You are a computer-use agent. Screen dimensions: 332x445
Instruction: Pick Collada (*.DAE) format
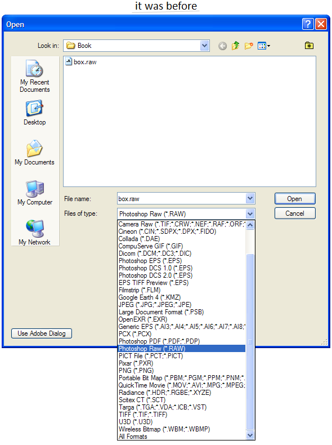tap(181, 239)
